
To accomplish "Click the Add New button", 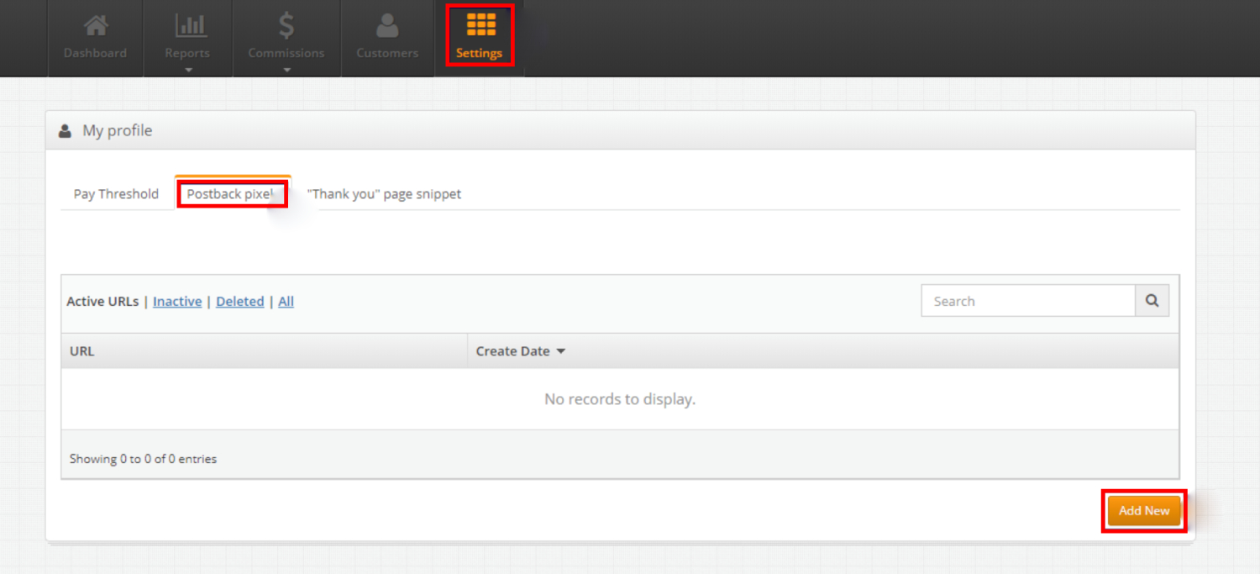I will click(1144, 510).
